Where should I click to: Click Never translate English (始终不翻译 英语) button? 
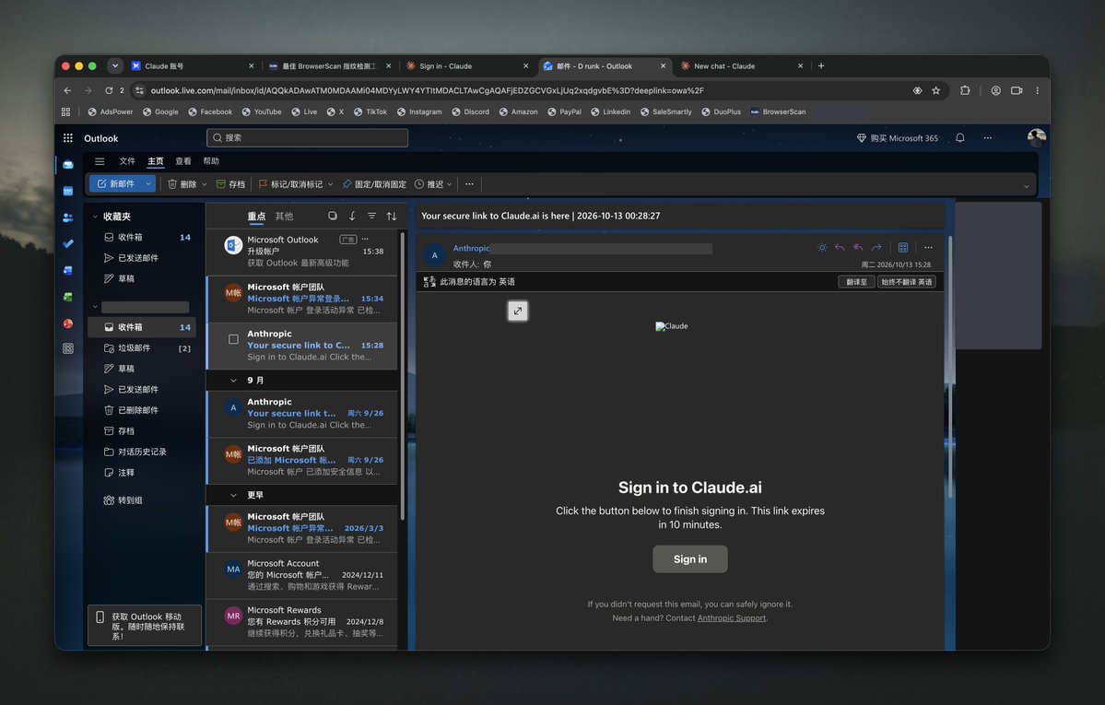907,282
